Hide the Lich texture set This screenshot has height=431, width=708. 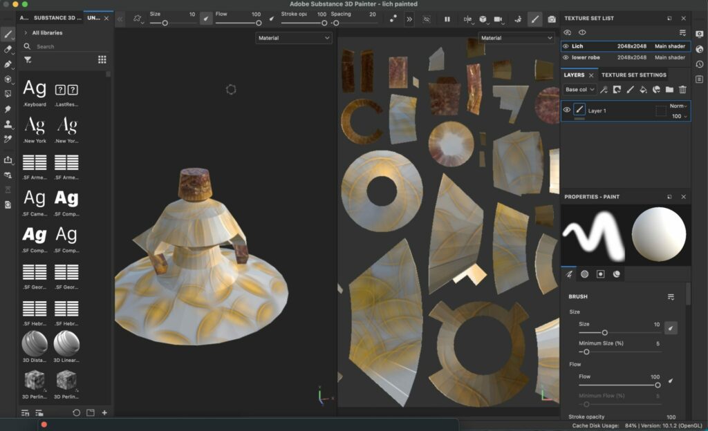click(566, 46)
